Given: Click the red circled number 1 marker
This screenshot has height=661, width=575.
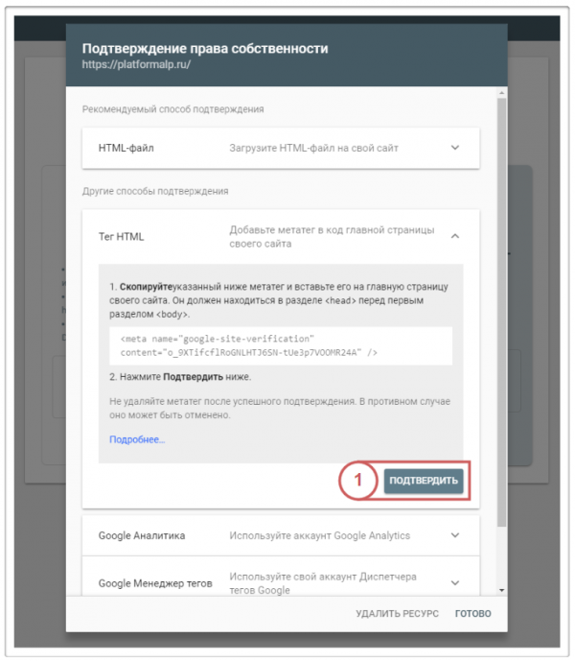Looking at the screenshot, I should click(358, 480).
